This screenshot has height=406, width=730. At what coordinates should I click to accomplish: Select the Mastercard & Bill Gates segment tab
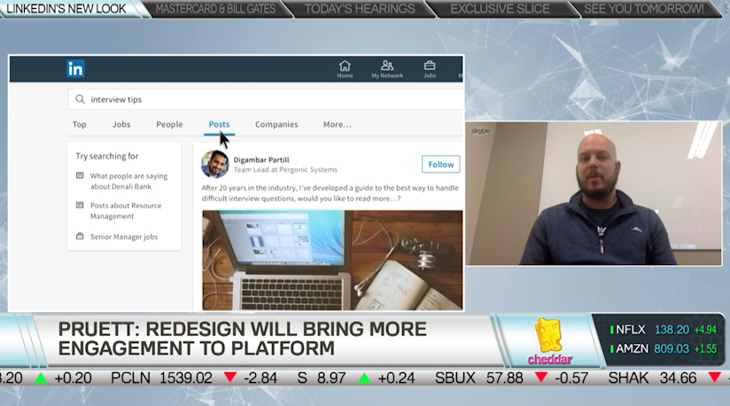pos(215,9)
